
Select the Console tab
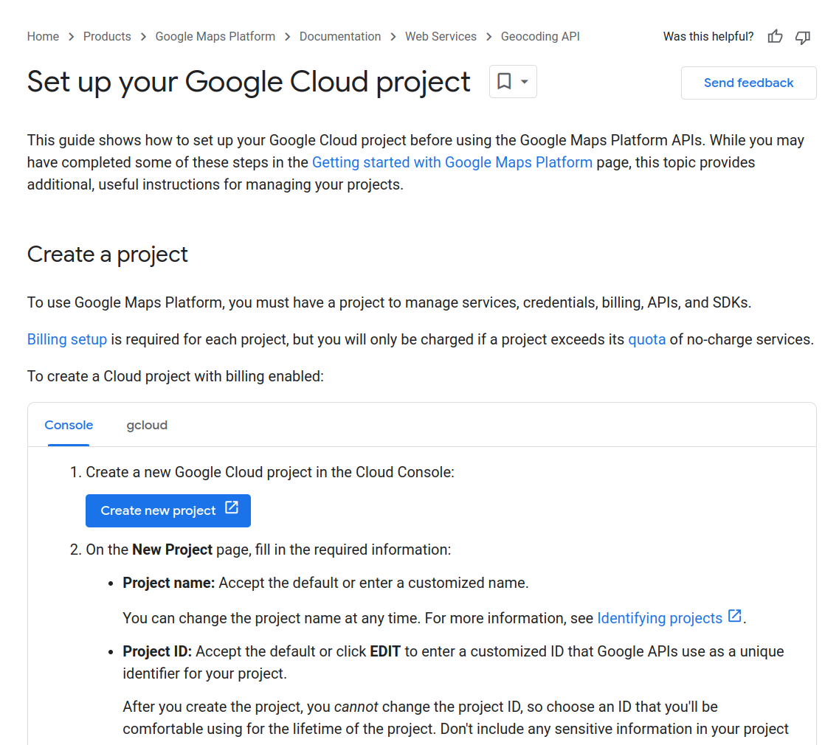coord(69,425)
